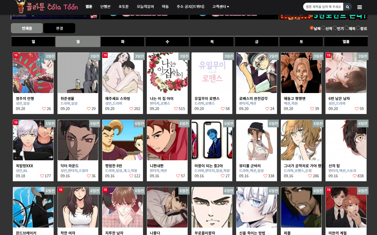377x235 pixels.
Task: Click 성인,BL genre text on 옥탑방XXX
Action: 22,171
